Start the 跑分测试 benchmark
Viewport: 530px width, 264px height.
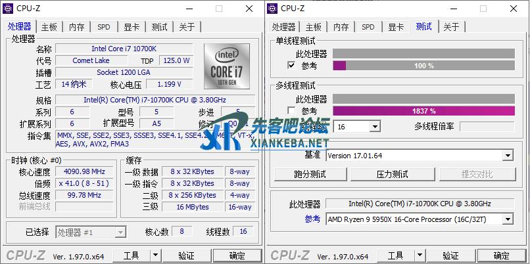309,174
